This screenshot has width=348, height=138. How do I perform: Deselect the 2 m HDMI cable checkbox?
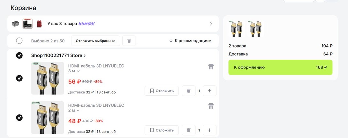19,118
